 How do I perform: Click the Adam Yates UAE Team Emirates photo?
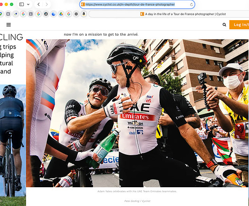(137, 113)
